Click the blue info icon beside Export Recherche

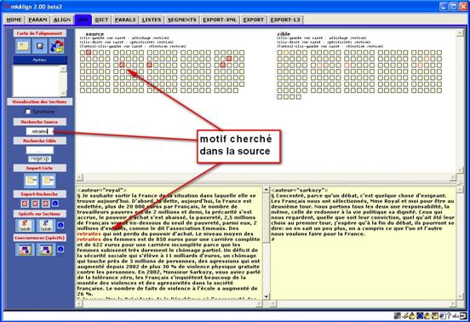[x=55, y=204]
